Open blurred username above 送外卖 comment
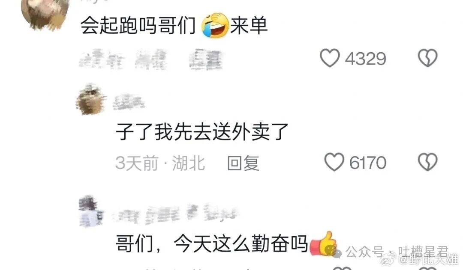Image resolution: width=463 pixels, height=270 pixels. pyautogui.click(x=129, y=102)
